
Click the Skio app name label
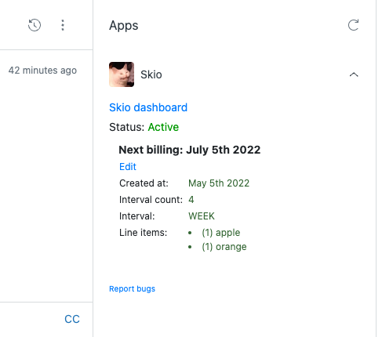pos(151,74)
